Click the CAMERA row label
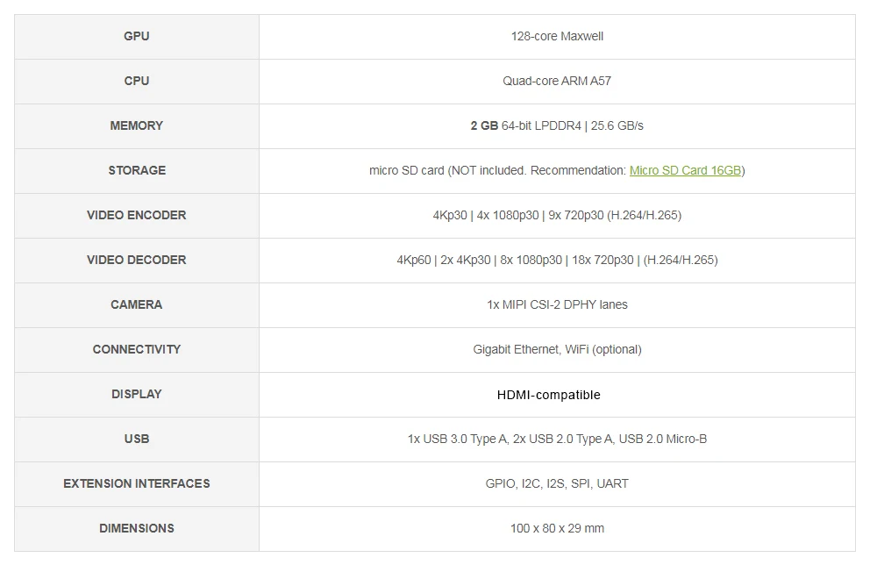 137,305
